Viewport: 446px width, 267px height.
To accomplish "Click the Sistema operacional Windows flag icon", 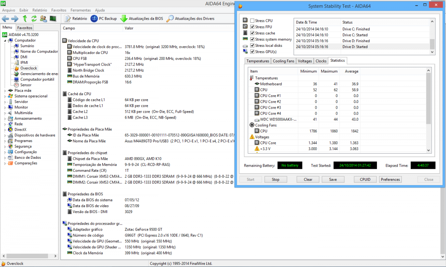I will [11, 96].
